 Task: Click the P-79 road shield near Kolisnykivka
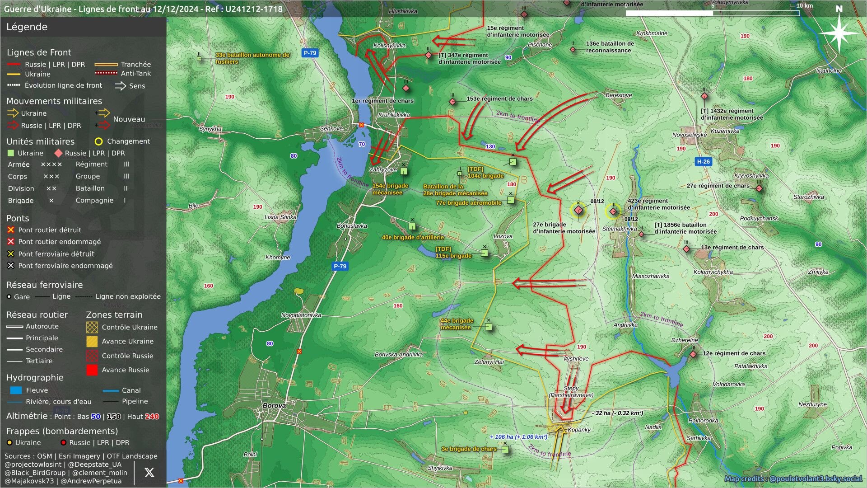coord(310,53)
